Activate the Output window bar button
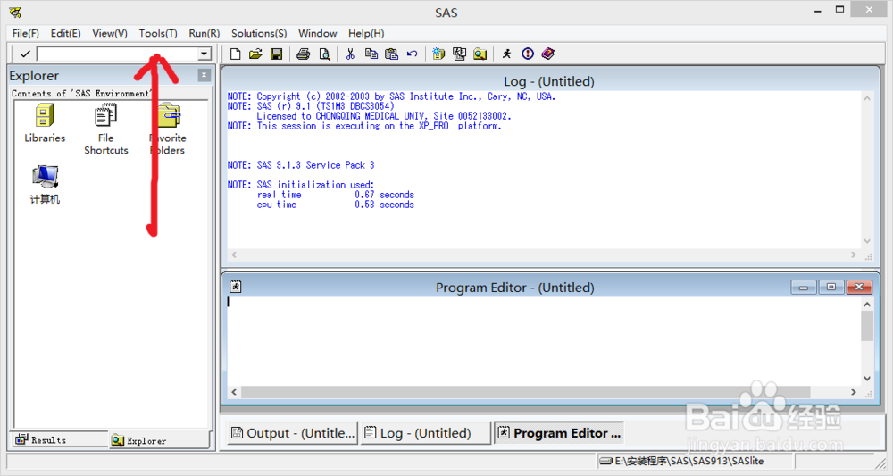Screen dimensions: 893x476 [x=293, y=433]
